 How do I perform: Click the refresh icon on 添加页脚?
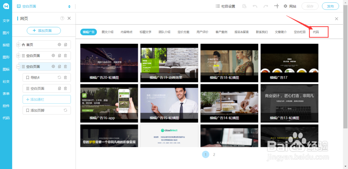[x=65, y=110]
